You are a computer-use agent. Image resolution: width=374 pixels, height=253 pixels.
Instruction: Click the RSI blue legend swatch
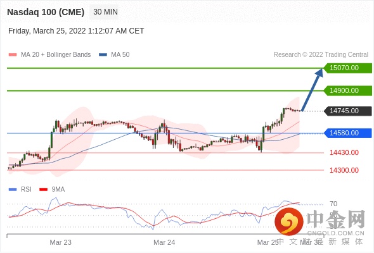click(13, 190)
